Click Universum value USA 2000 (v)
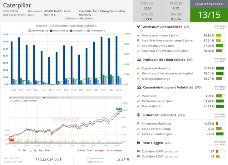Screen dimensions: 228x165 click(x=86, y=19)
